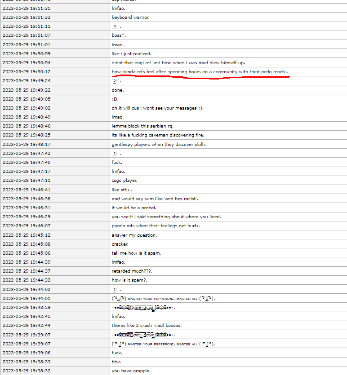Click the message about caveman discovering fire
347x375 pixels.
158,135
